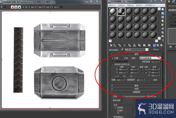Click the 模糊 value spinner arrows

(x=125, y=80)
